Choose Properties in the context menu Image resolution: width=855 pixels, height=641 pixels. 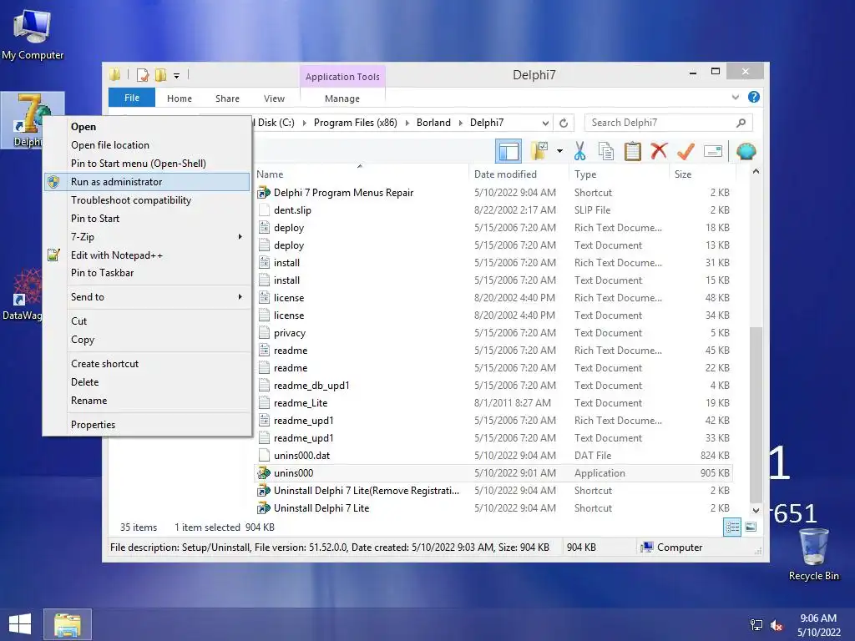click(147, 425)
